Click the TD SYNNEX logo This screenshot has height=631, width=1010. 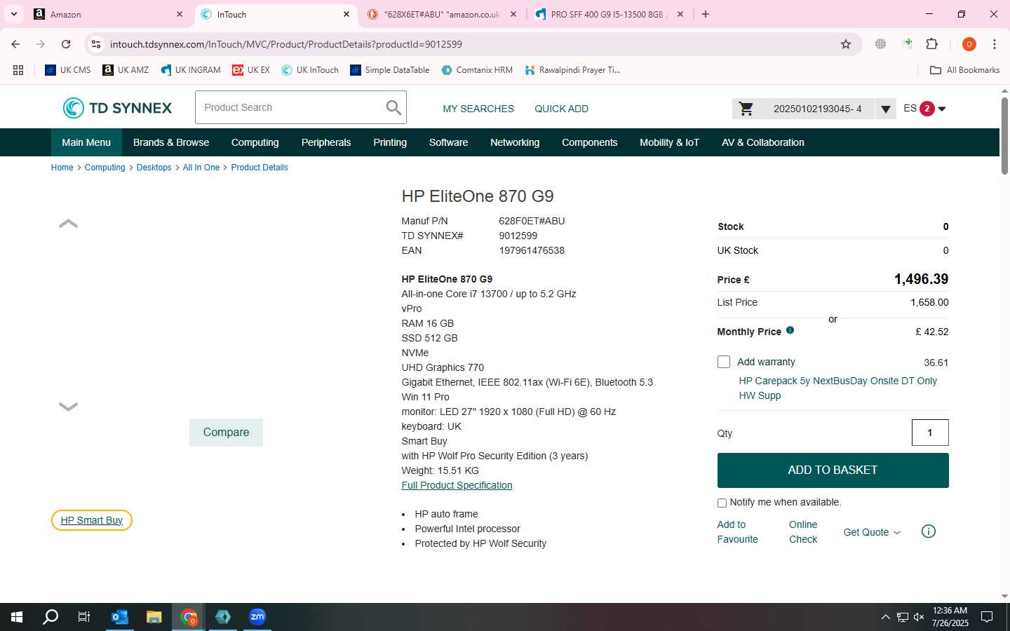pyautogui.click(x=117, y=108)
